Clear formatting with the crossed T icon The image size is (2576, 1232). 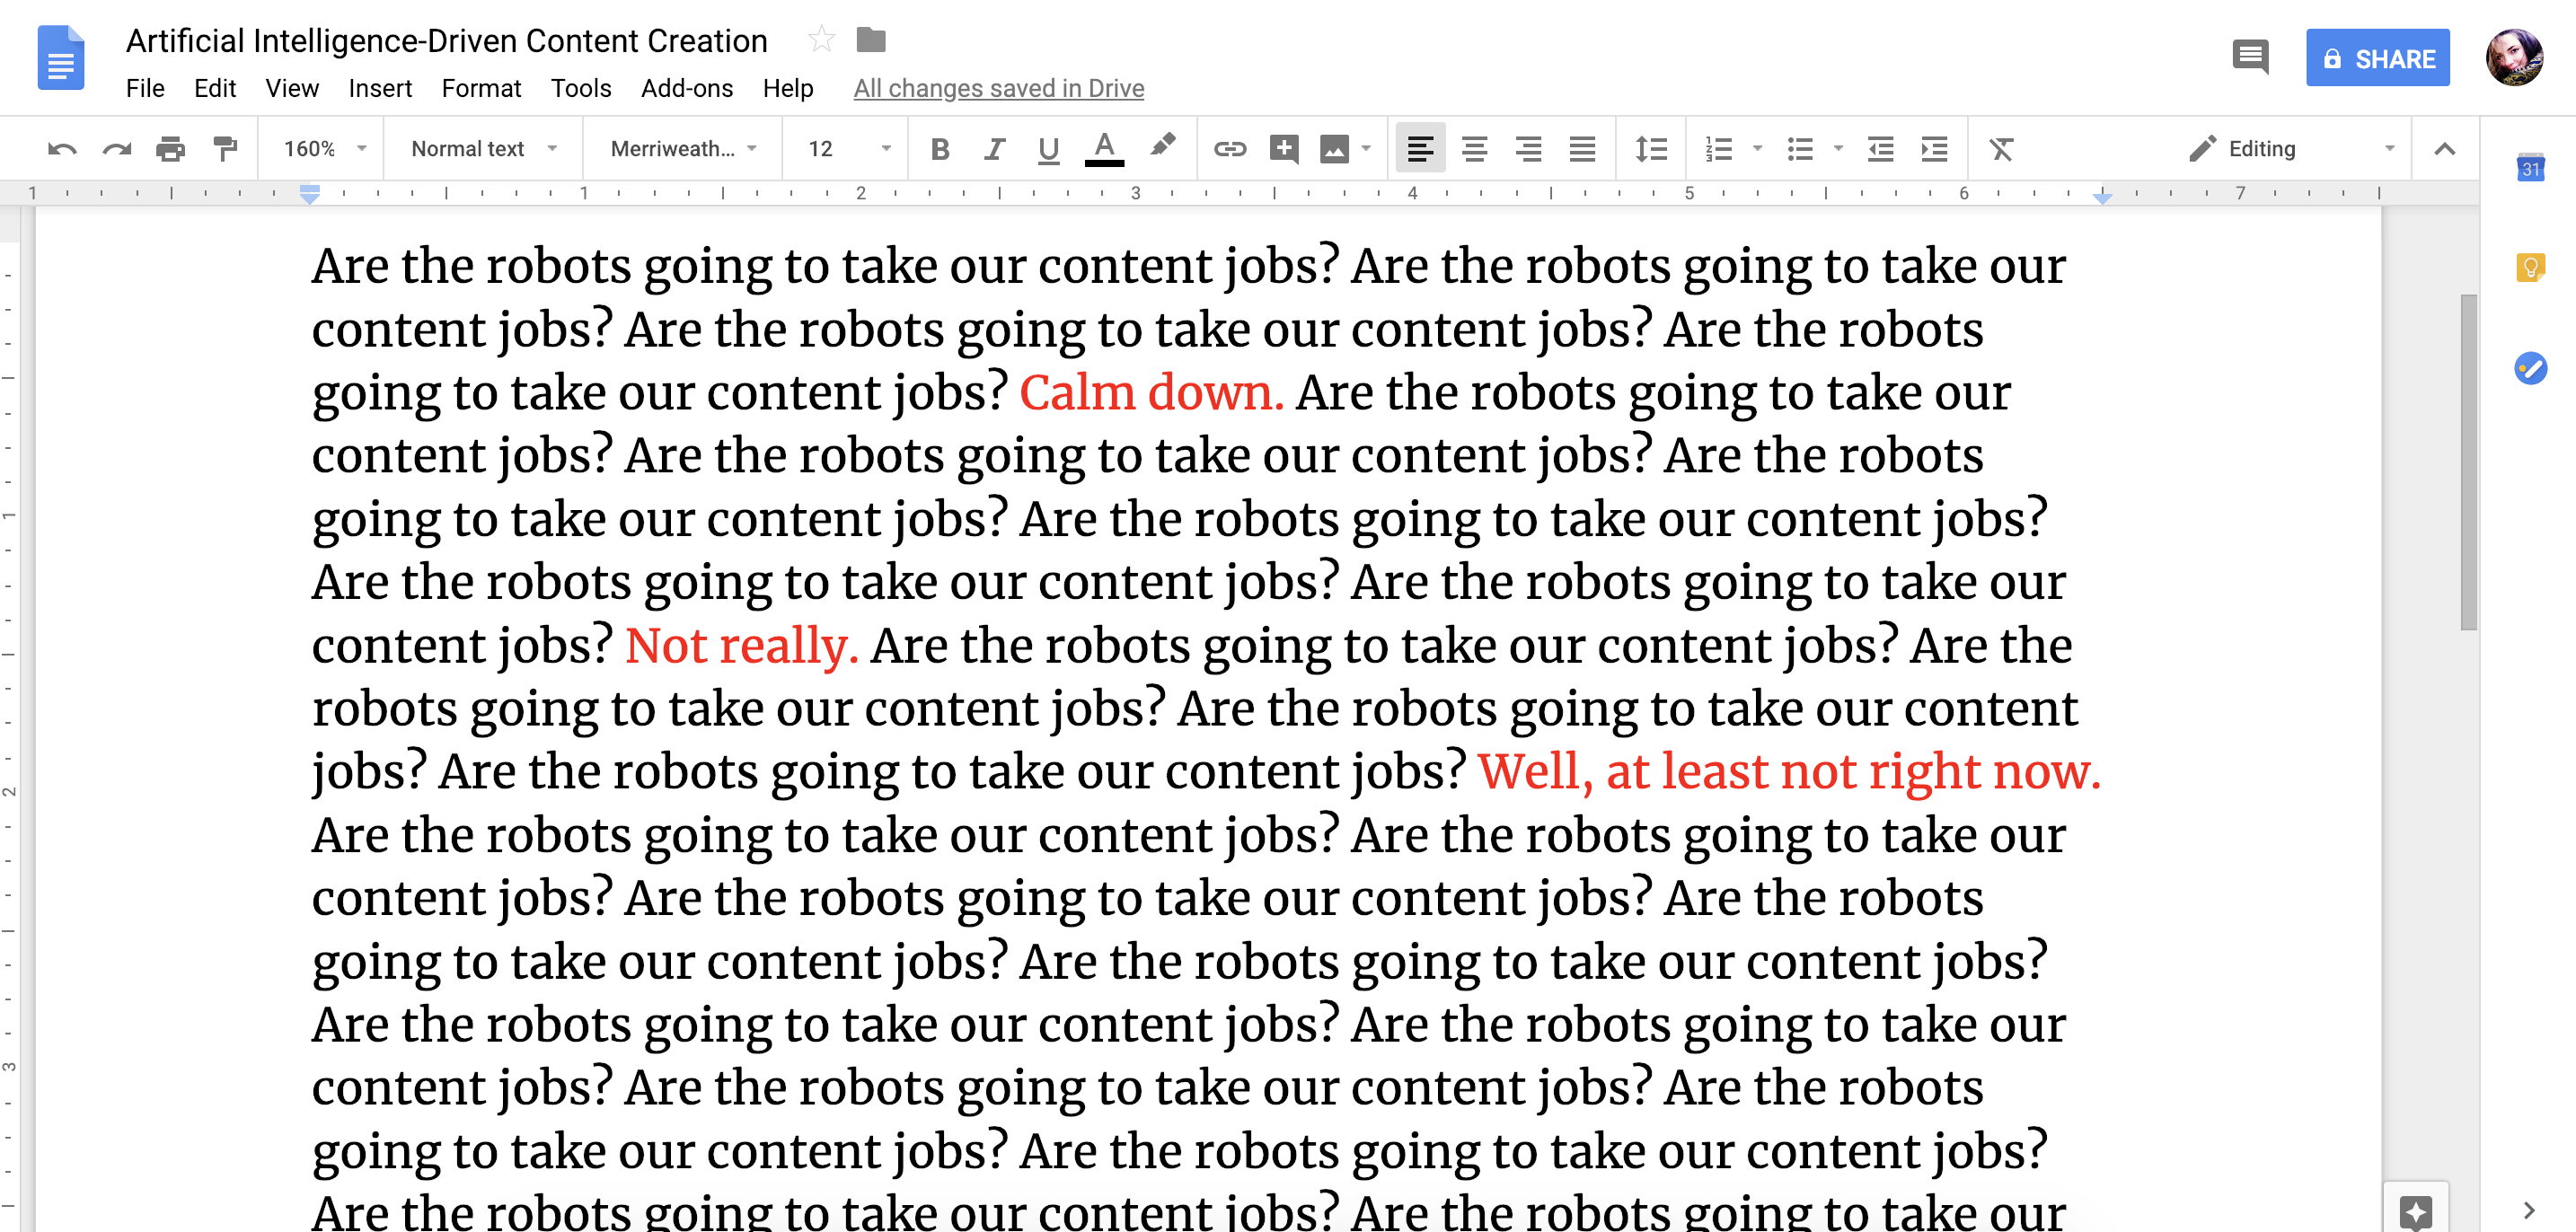coord(2001,149)
